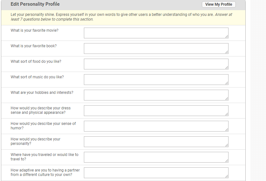
Task: Click the "Edit Personality Profile" heading
Action: (35, 4)
